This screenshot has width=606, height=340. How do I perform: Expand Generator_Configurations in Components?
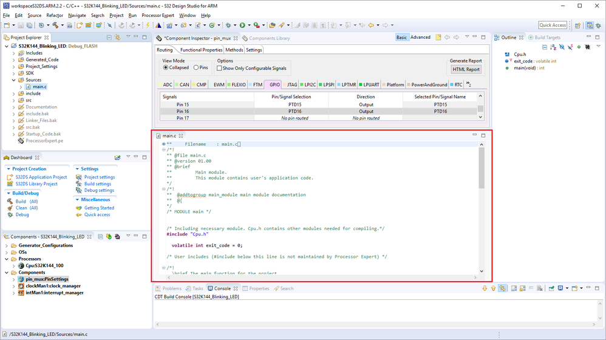coord(7,245)
